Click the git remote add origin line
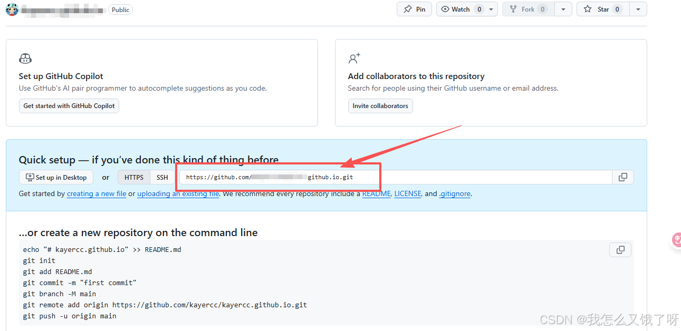Viewport: 681px width, 331px height. coord(165,305)
